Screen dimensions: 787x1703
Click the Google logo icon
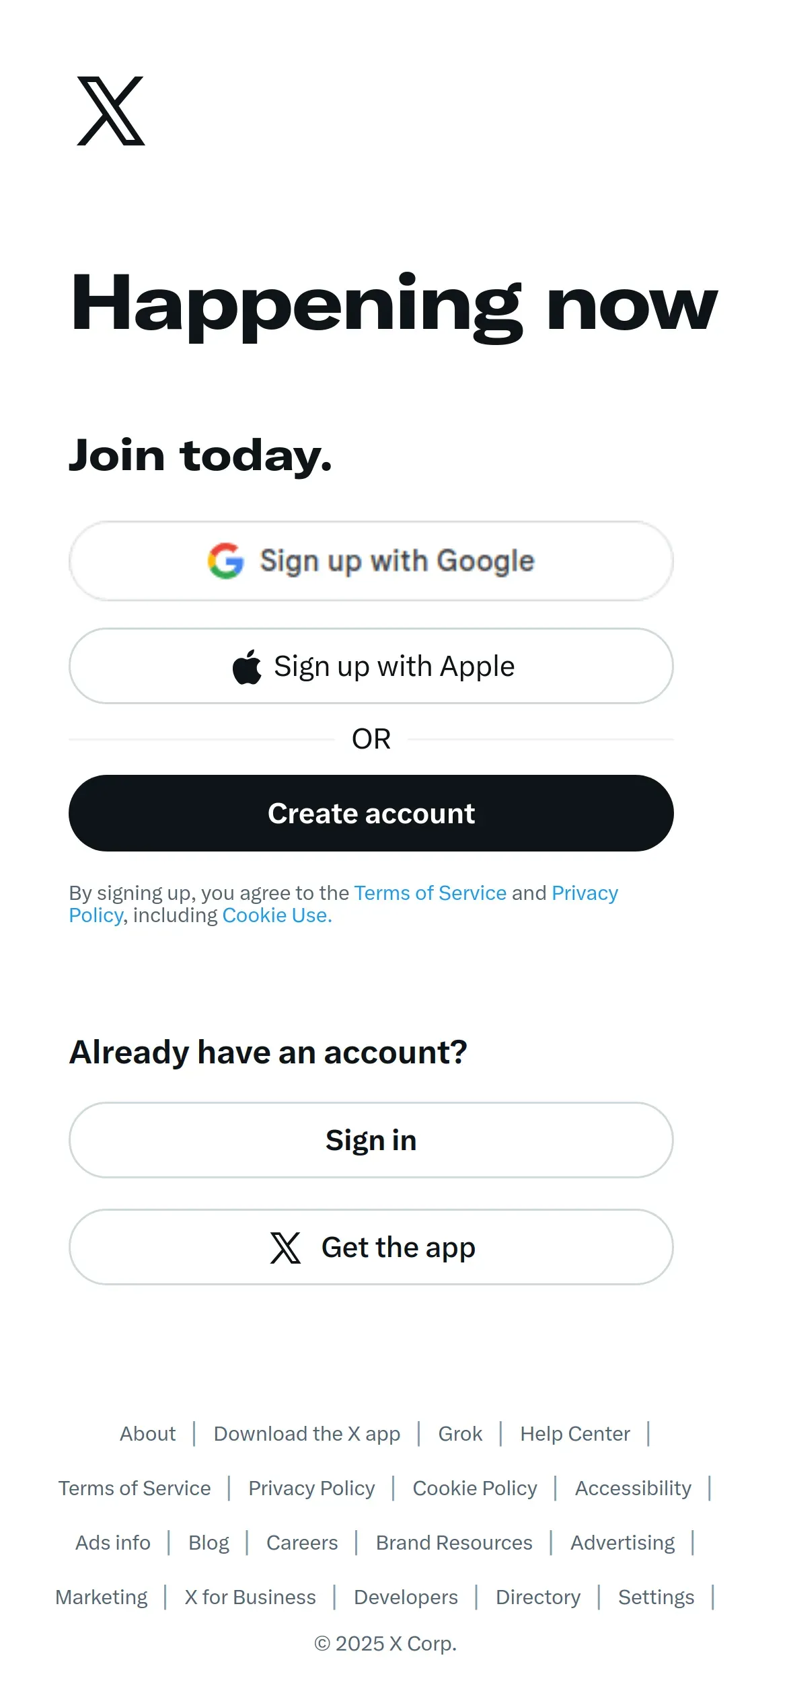point(225,560)
